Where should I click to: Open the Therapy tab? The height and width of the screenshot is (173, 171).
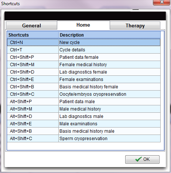[135, 26]
